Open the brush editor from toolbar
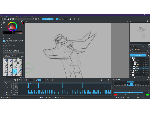Screen dimensions: 150x113 pyautogui.click(x=11, y=19)
